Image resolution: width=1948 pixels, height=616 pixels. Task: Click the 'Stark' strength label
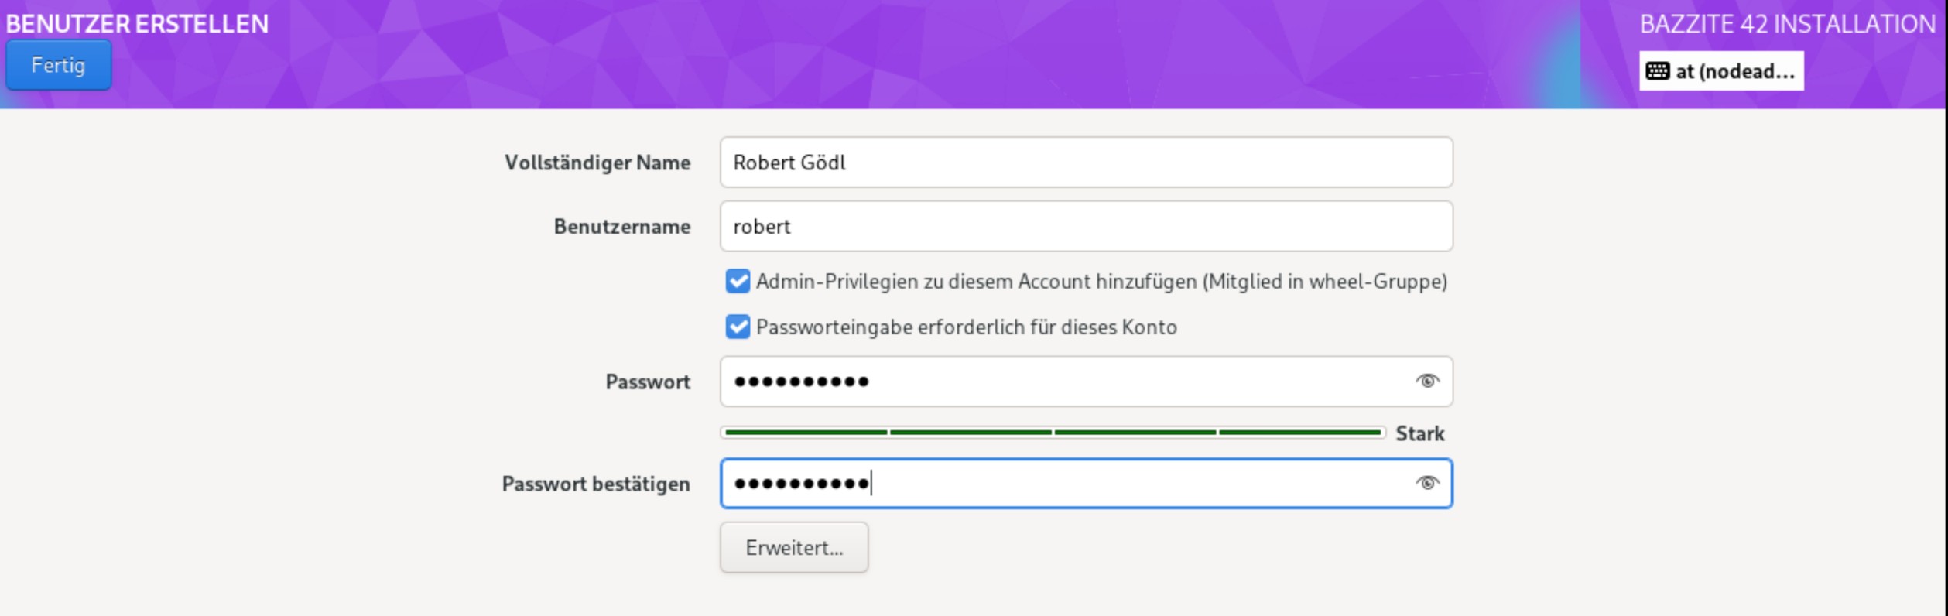point(1419,434)
